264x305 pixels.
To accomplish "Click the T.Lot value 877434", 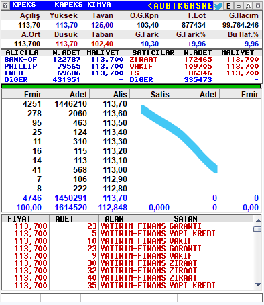I will pos(194,25).
